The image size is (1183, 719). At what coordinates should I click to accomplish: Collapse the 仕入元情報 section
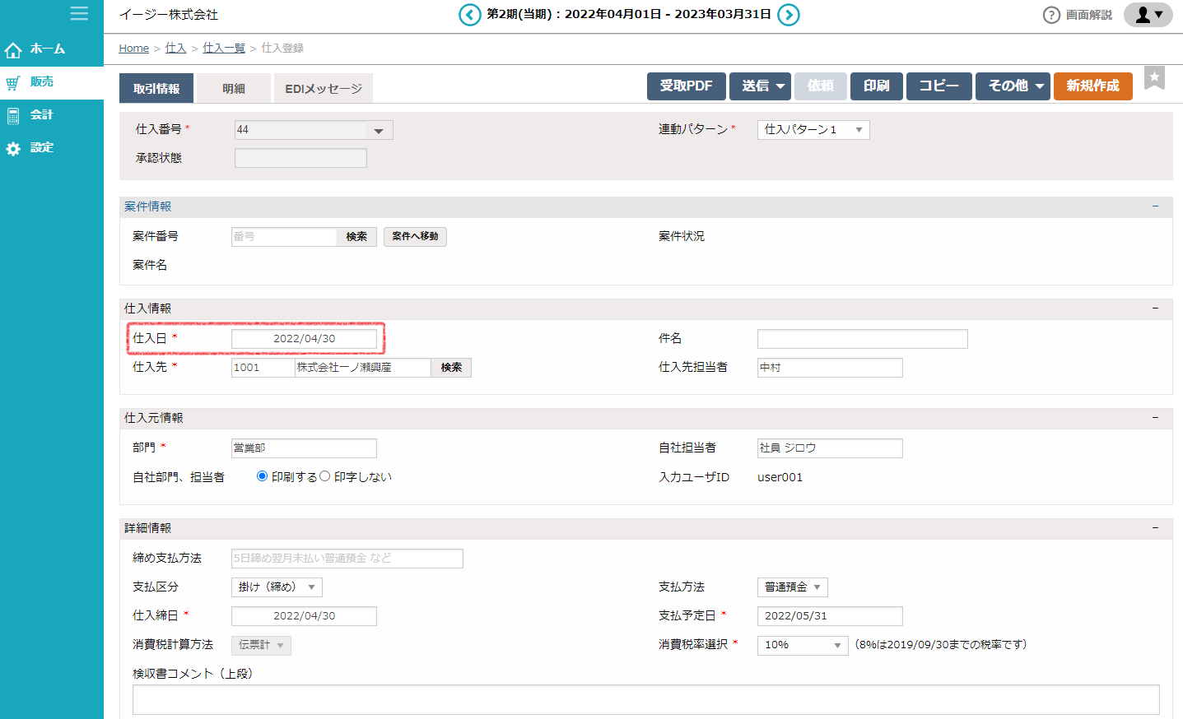click(1155, 418)
